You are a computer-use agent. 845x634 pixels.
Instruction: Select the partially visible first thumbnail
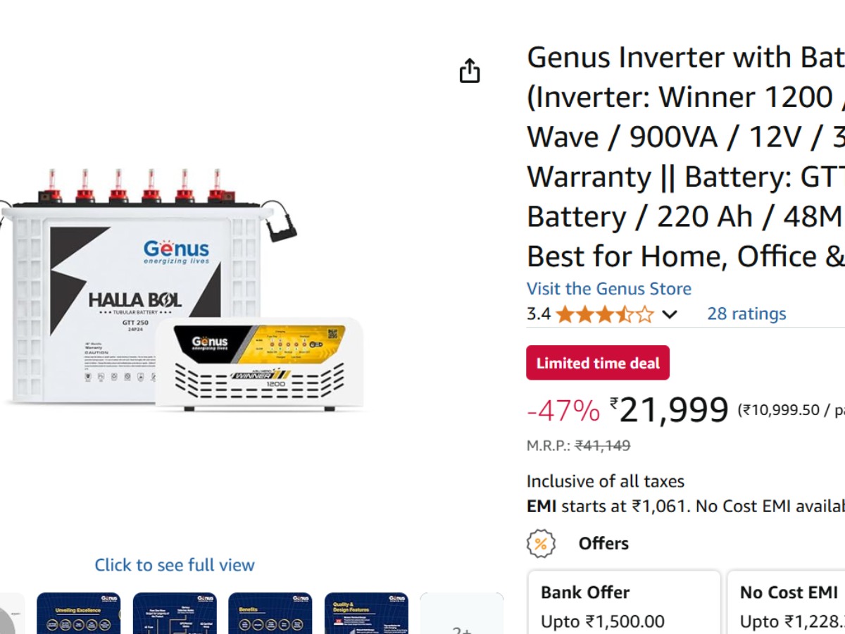click(11, 614)
